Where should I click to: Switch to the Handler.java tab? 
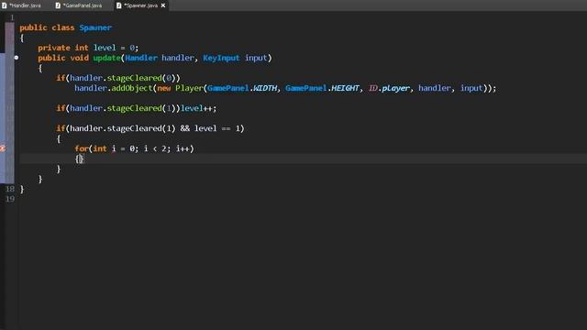pyautogui.click(x=22, y=5)
